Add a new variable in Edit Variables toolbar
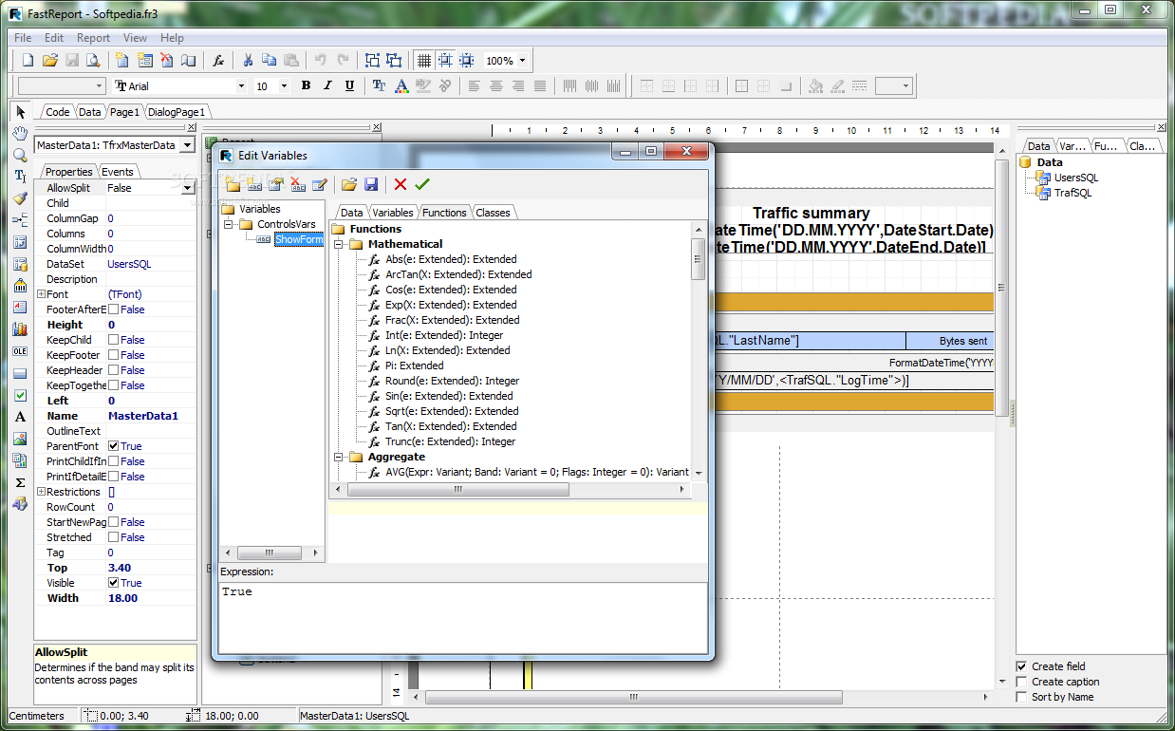 (x=254, y=184)
